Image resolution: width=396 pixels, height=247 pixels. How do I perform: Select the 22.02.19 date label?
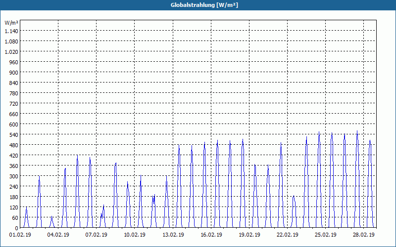pos(288,235)
